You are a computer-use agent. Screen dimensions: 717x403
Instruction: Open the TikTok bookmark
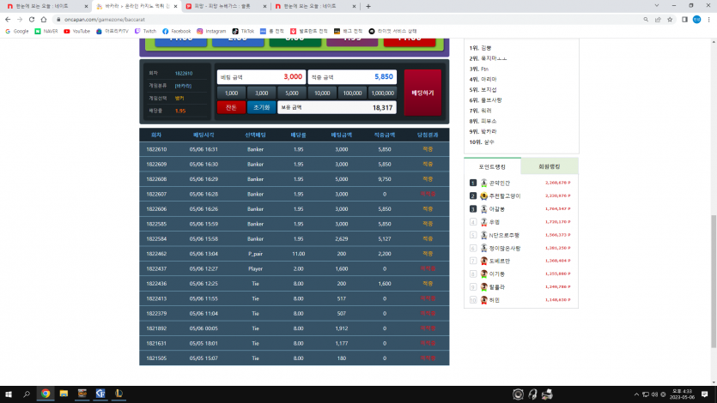click(243, 31)
